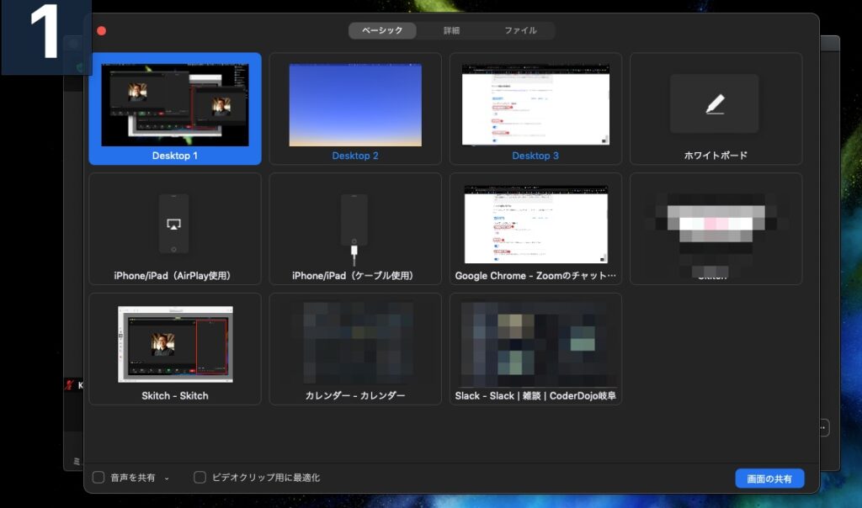The width and height of the screenshot is (862, 508).
Task: Switch to the ベーシック tab
Action: pos(382,31)
